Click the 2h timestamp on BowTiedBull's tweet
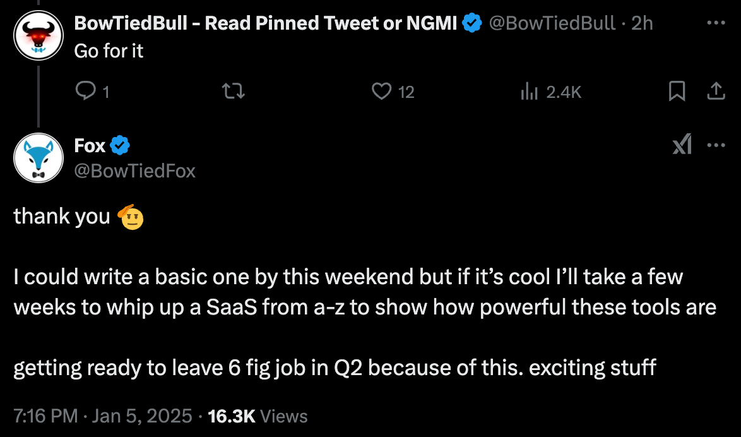Screen dimensions: 741x437 point(643,23)
